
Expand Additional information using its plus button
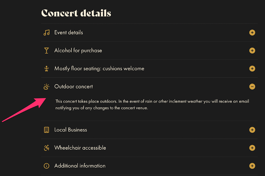coord(252,166)
